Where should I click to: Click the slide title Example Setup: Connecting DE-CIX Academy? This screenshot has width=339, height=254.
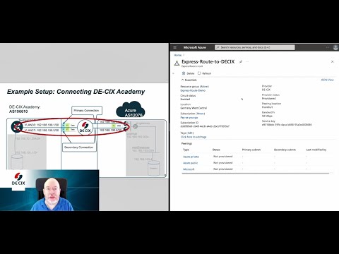coord(76,92)
